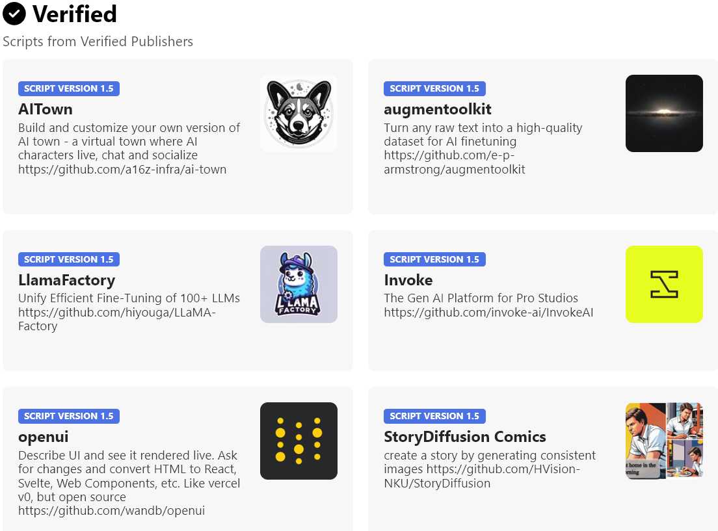Click Script Version 1.5 badge on openui
The height and width of the screenshot is (531, 718).
pyautogui.click(x=69, y=416)
